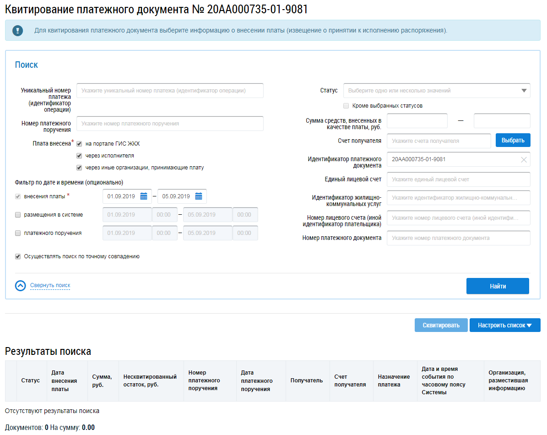Toggle 'Кроме выбранных статусов' checkbox

(346, 106)
